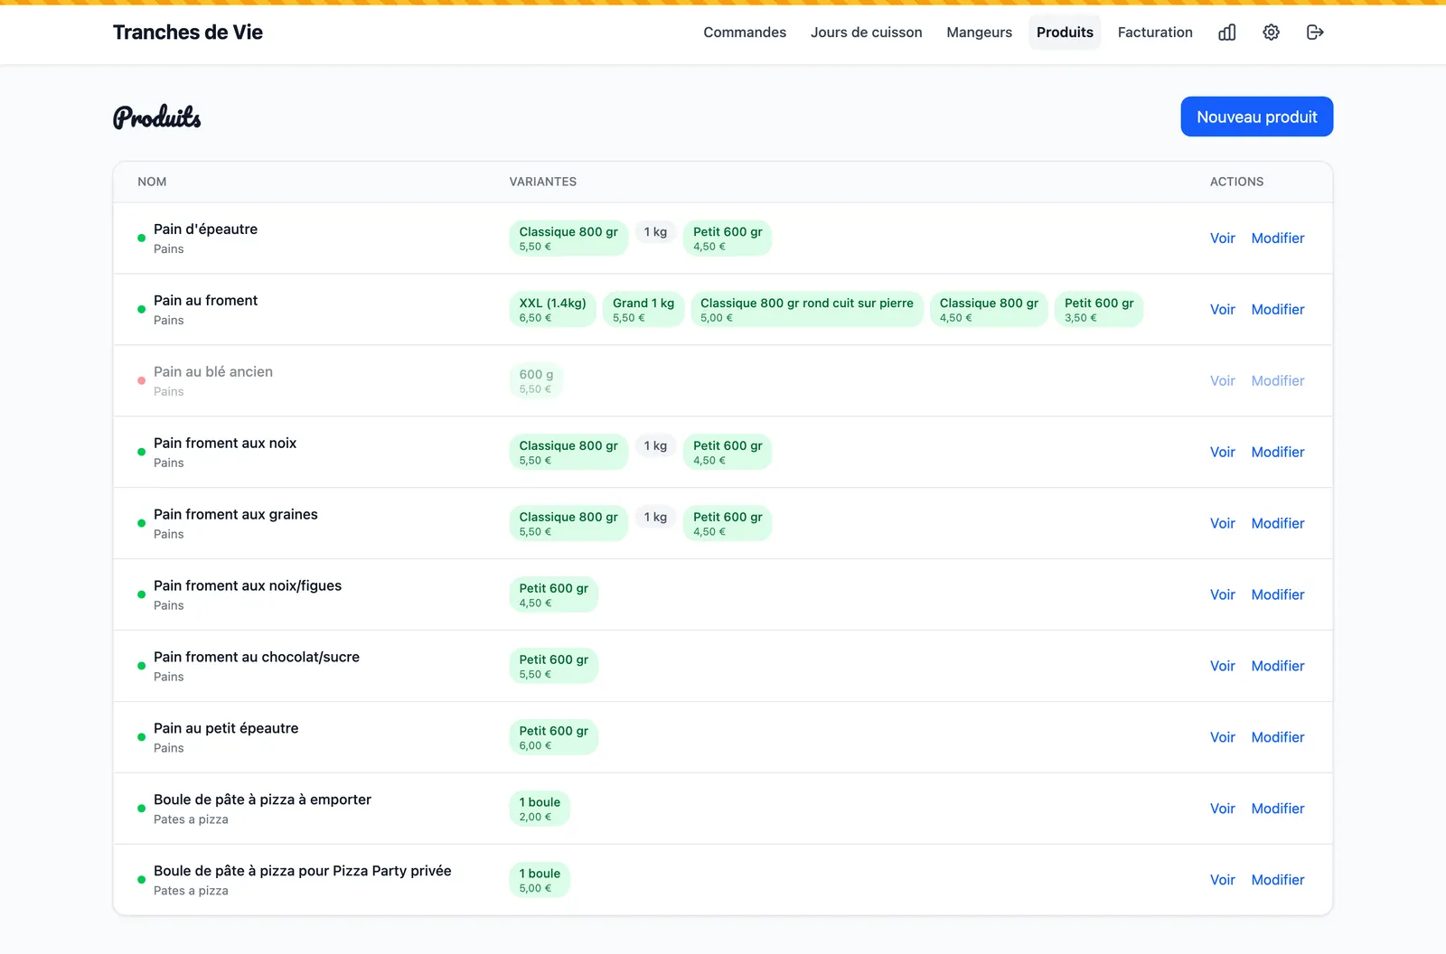
Task: Click the VARIANTES column header
Action: [543, 182]
